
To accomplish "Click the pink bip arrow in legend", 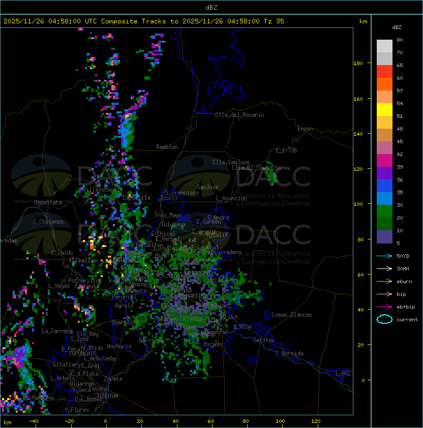I will tap(384, 294).
